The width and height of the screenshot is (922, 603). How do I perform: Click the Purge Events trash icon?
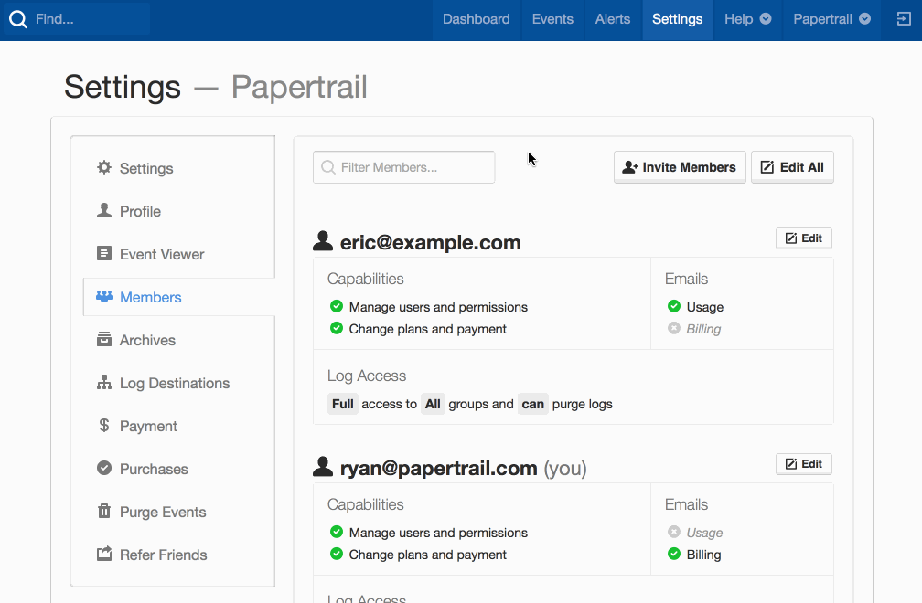pos(104,511)
